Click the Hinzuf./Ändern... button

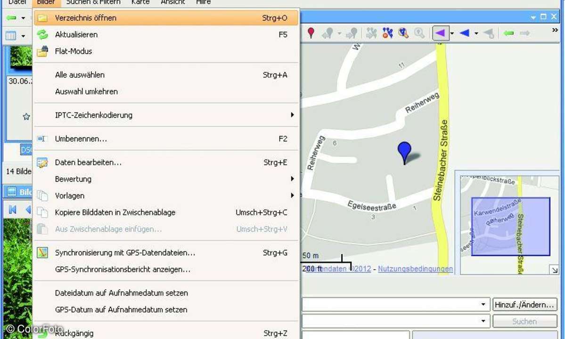(x=524, y=305)
